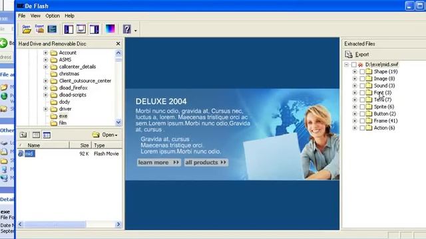Click the Open folder toolbar icon
Viewport: 426px width, 239px height.
pos(27,29)
